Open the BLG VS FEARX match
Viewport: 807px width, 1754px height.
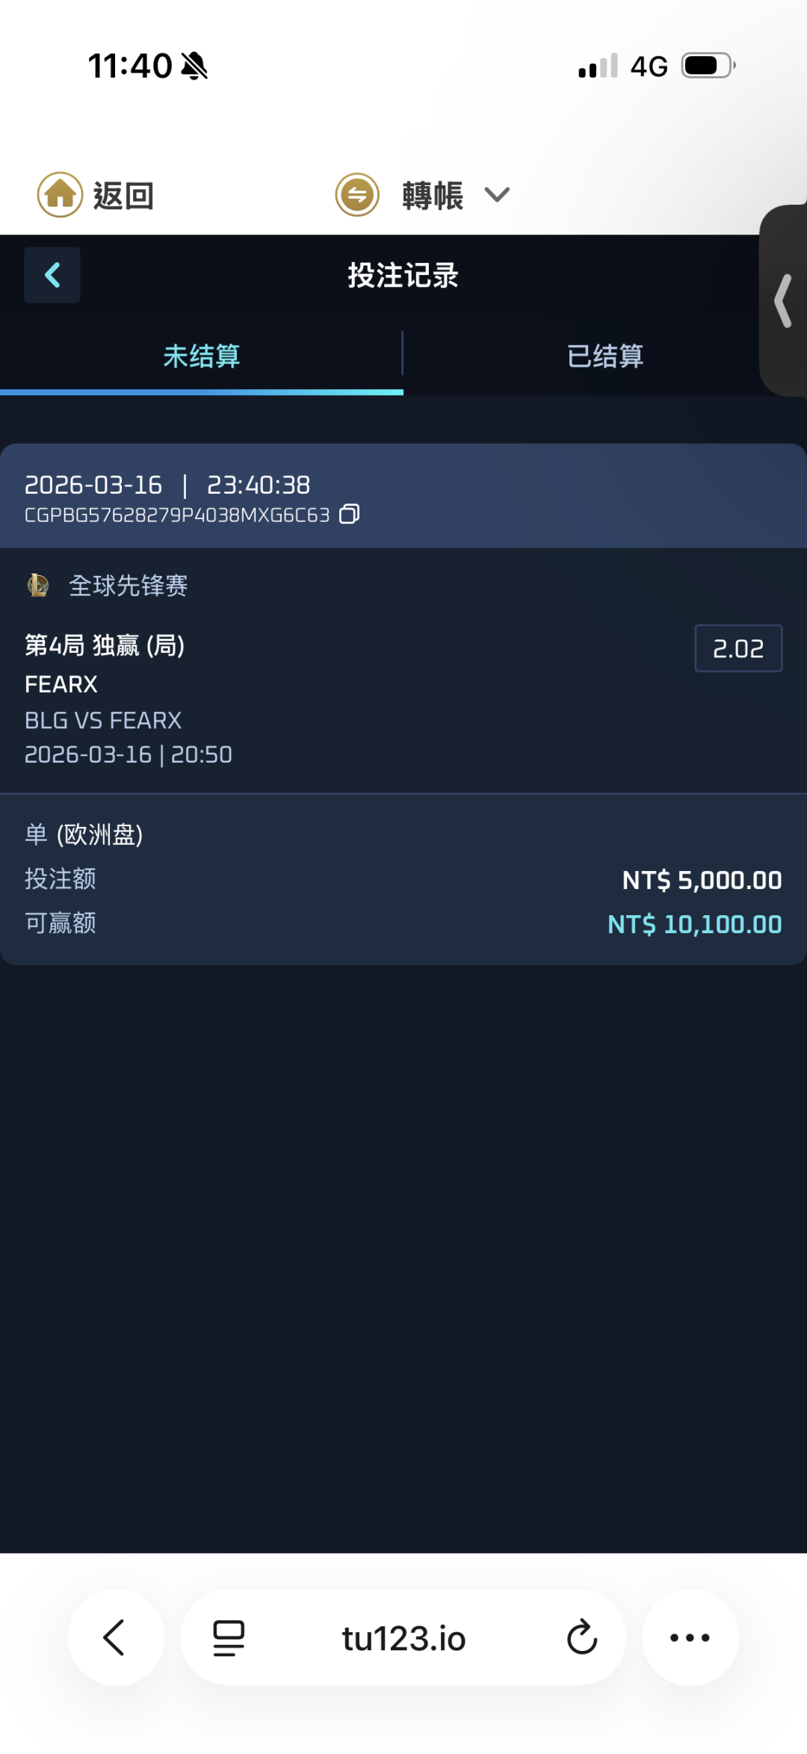(x=103, y=720)
